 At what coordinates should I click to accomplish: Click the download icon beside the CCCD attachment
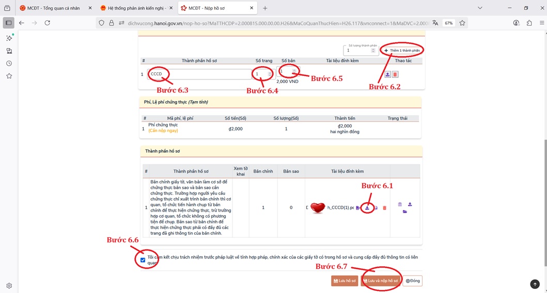point(367,207)
